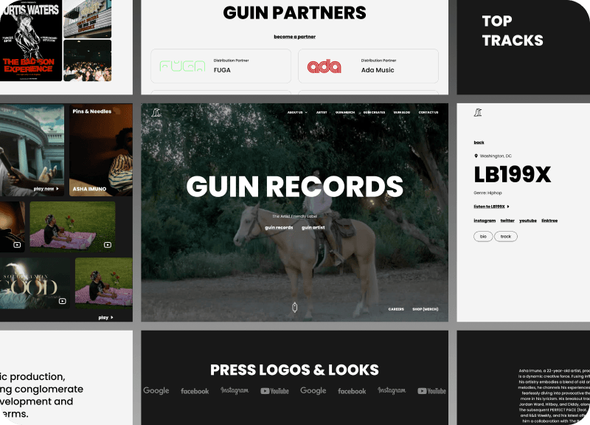Open the GUIN CREATES nav item

click(374, 113)
